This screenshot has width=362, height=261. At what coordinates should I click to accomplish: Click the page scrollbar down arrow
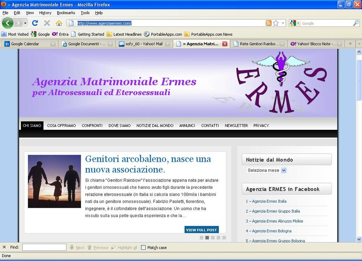click(x=359, y=239)
